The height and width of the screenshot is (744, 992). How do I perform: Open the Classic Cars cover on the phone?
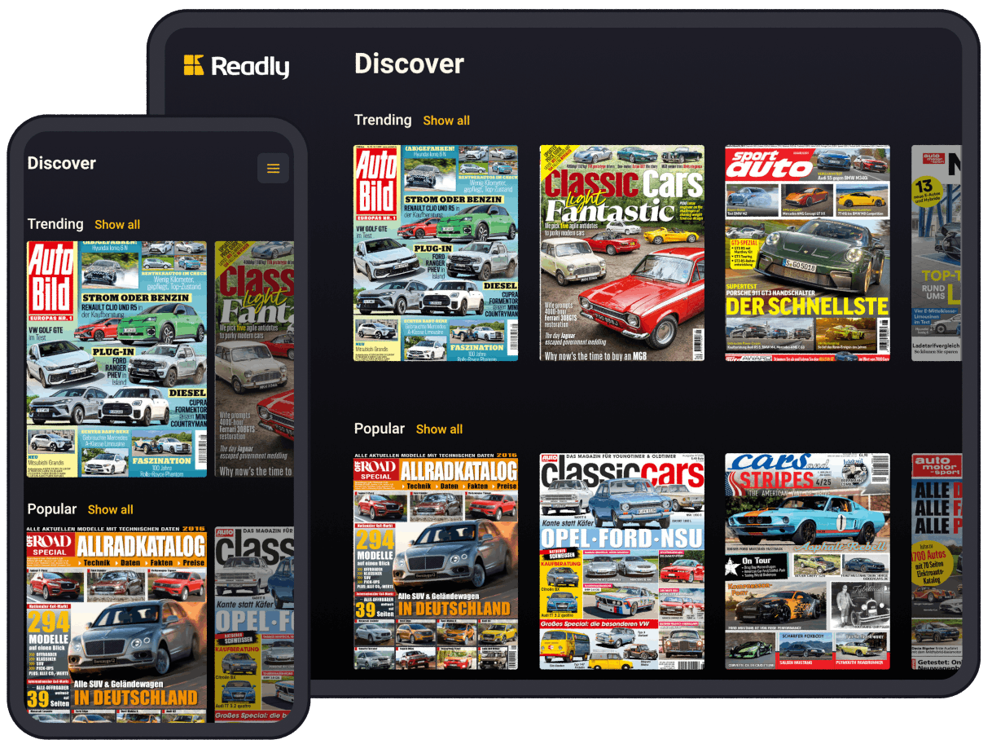click(255, 359)
